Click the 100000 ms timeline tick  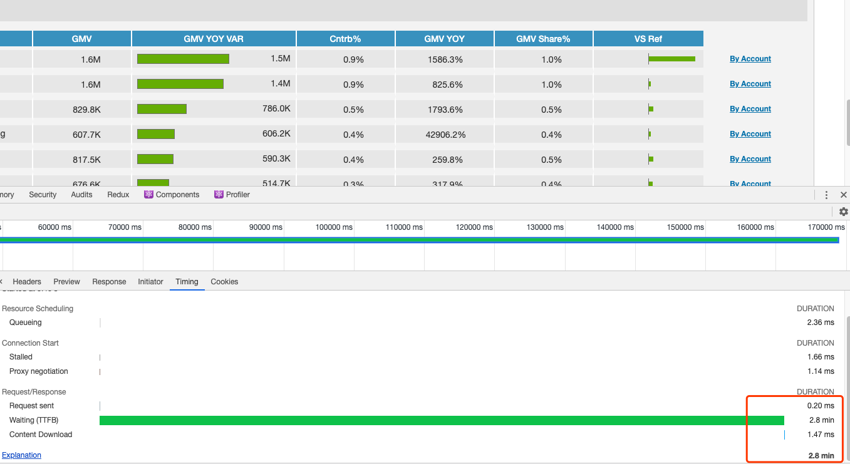tap(334, 227)
